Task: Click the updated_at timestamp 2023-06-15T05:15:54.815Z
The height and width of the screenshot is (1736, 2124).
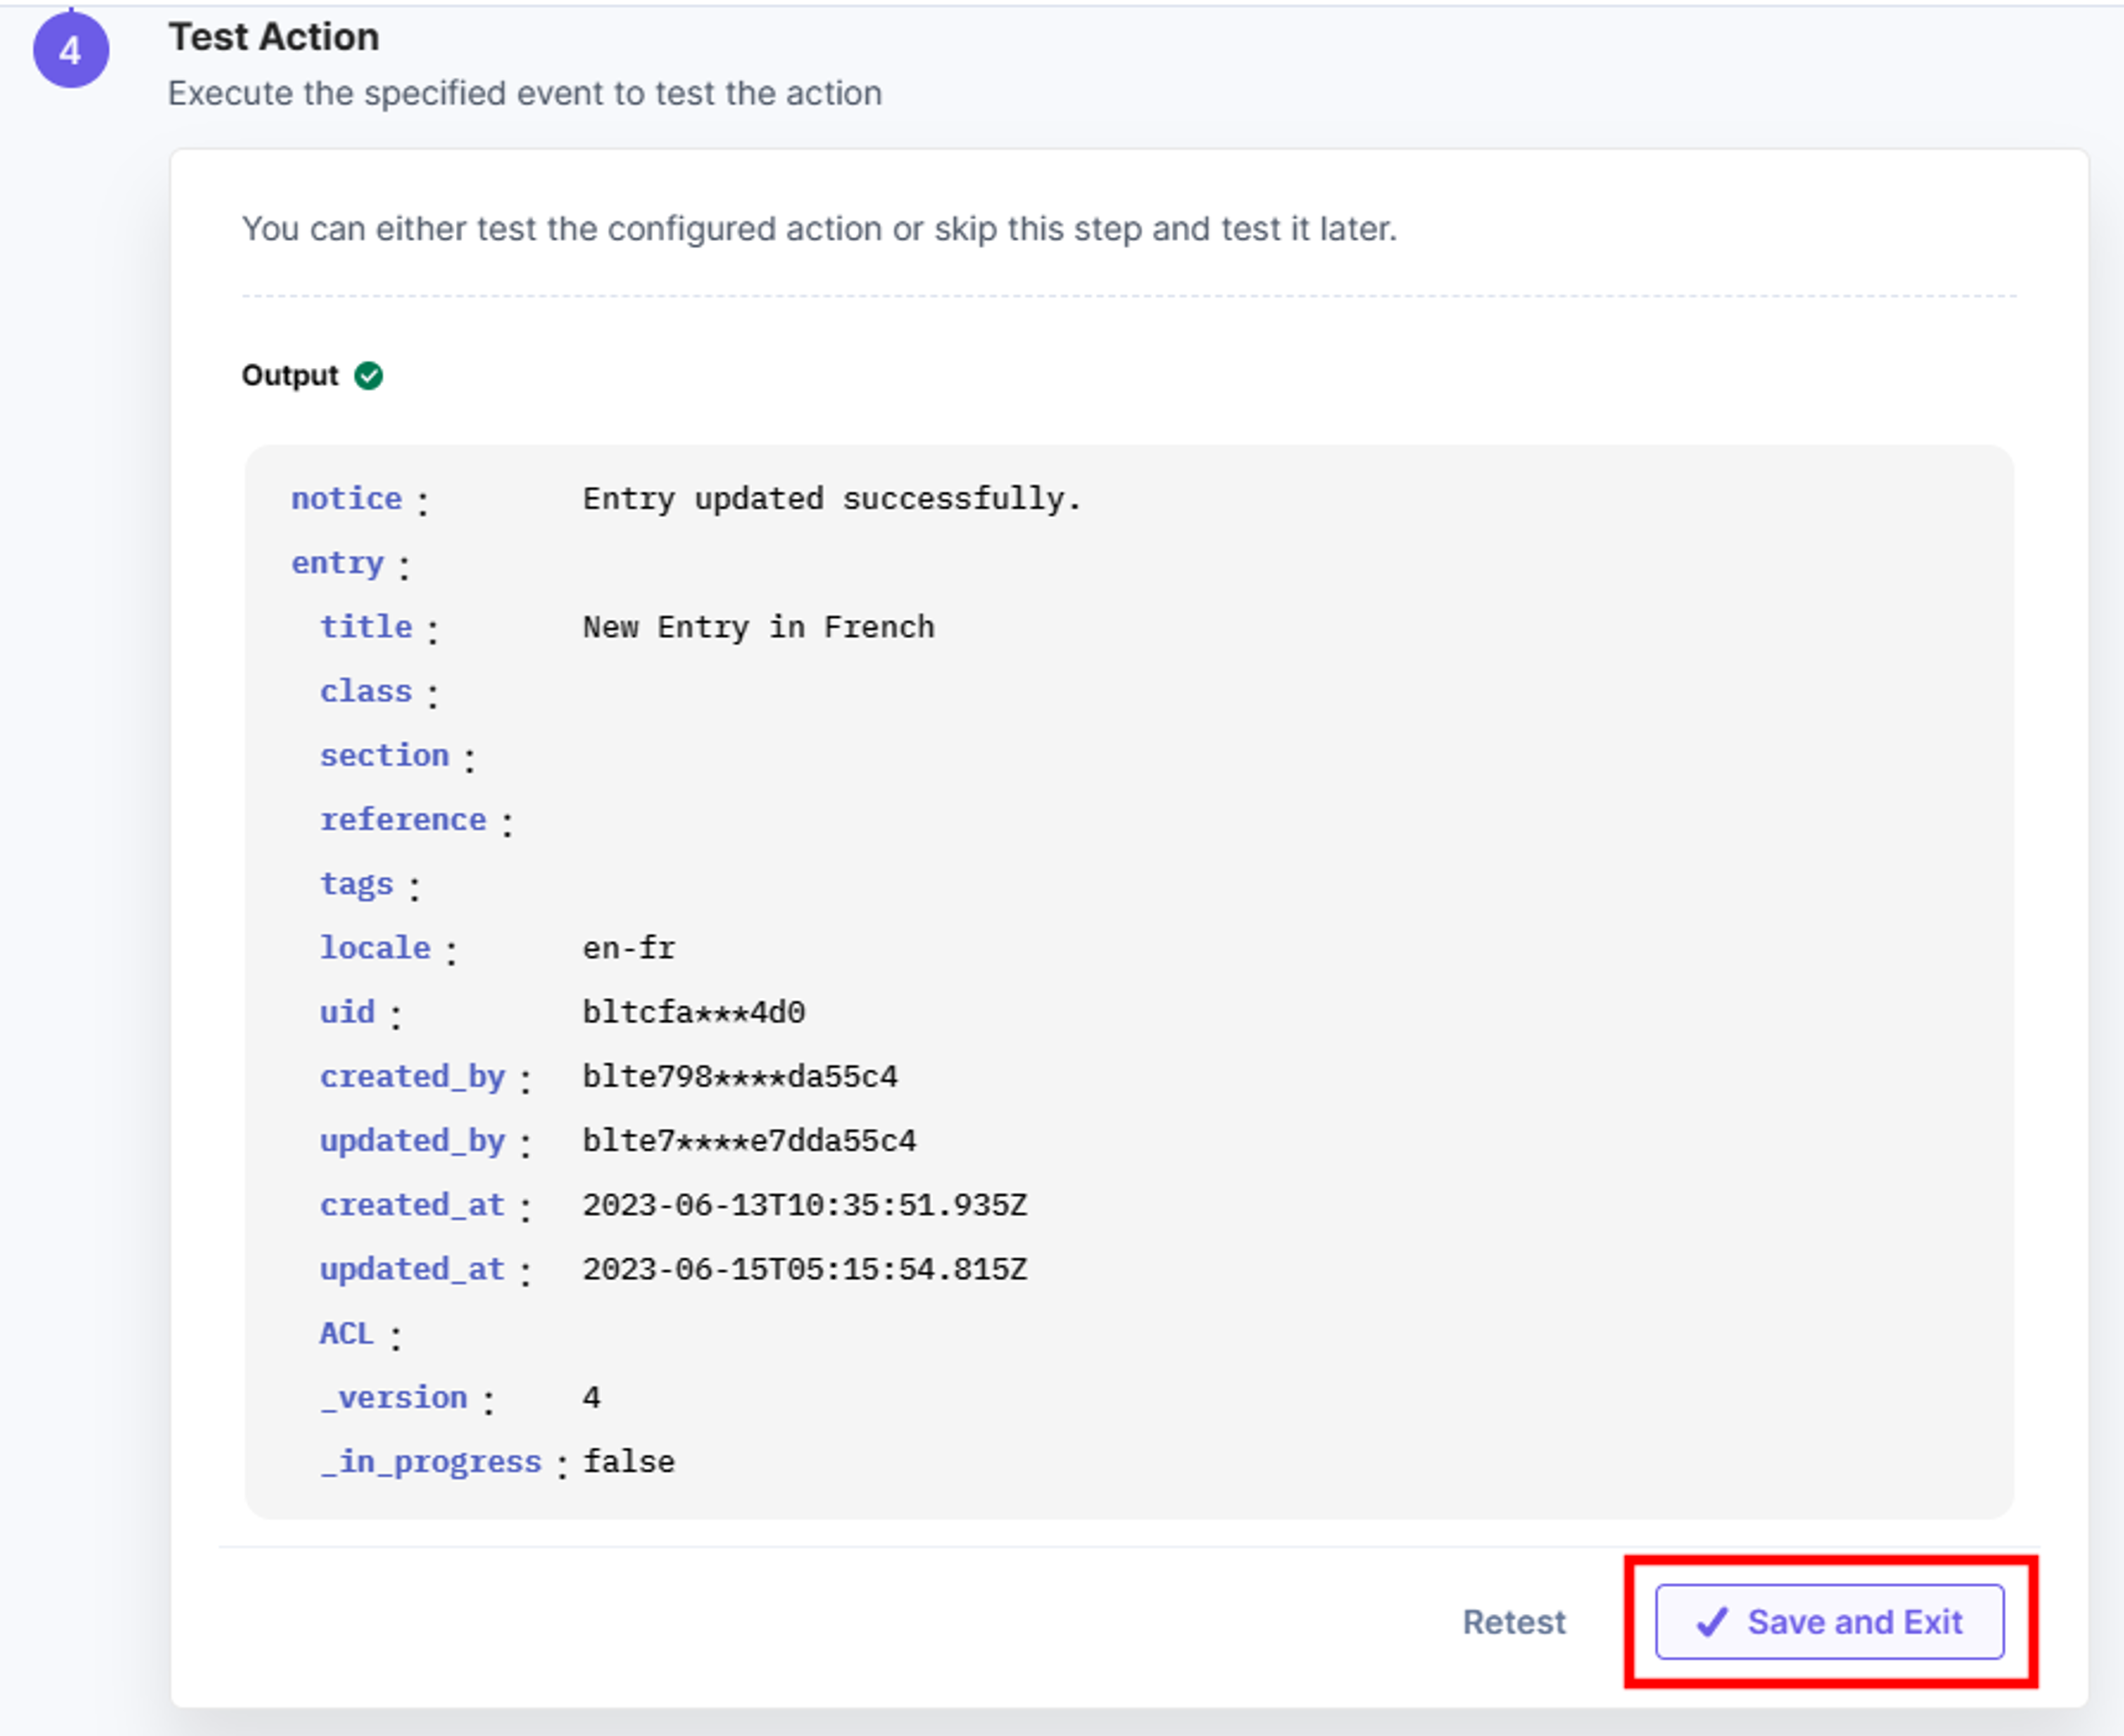Action: [805, 1269]
